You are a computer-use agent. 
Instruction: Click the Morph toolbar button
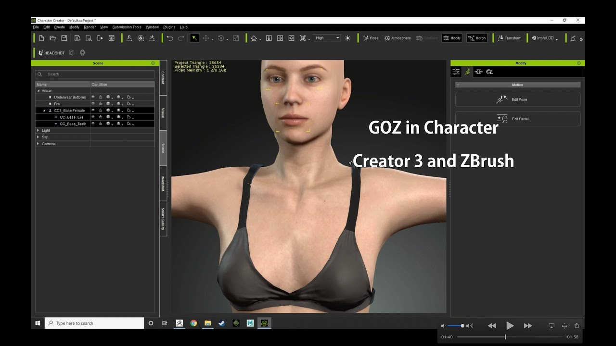[477, 38]
